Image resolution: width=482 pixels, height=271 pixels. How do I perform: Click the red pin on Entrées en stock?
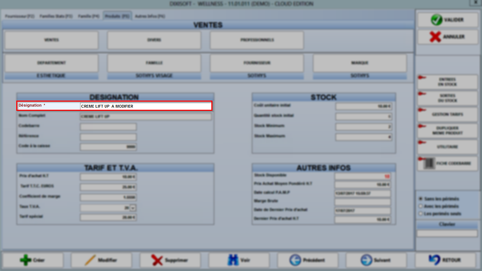[422, 78]
